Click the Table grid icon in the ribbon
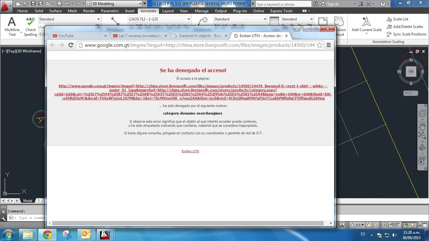Image resolution: width=429 pixels, height=241 pixels. click(x=274, y=21)
